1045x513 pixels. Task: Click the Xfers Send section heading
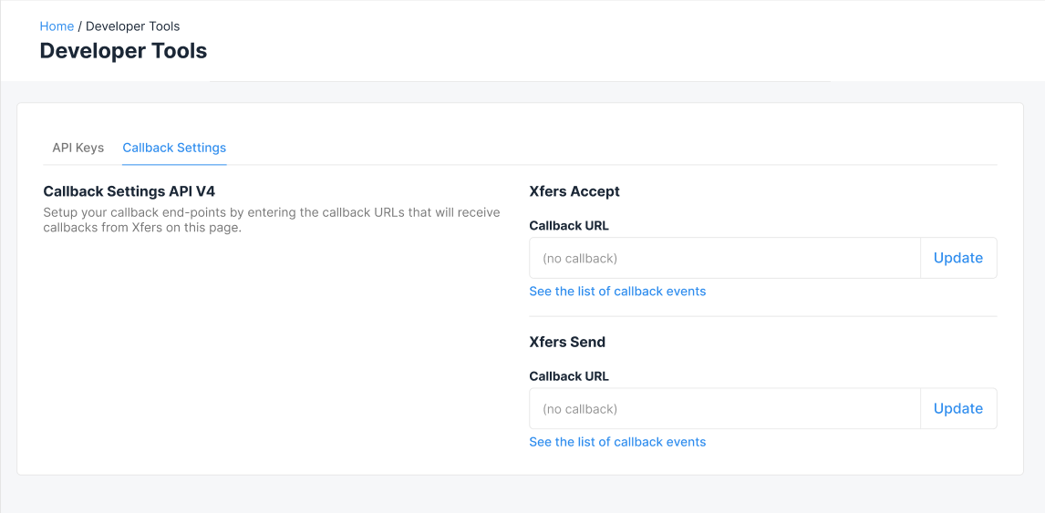(x=567, y=342)
